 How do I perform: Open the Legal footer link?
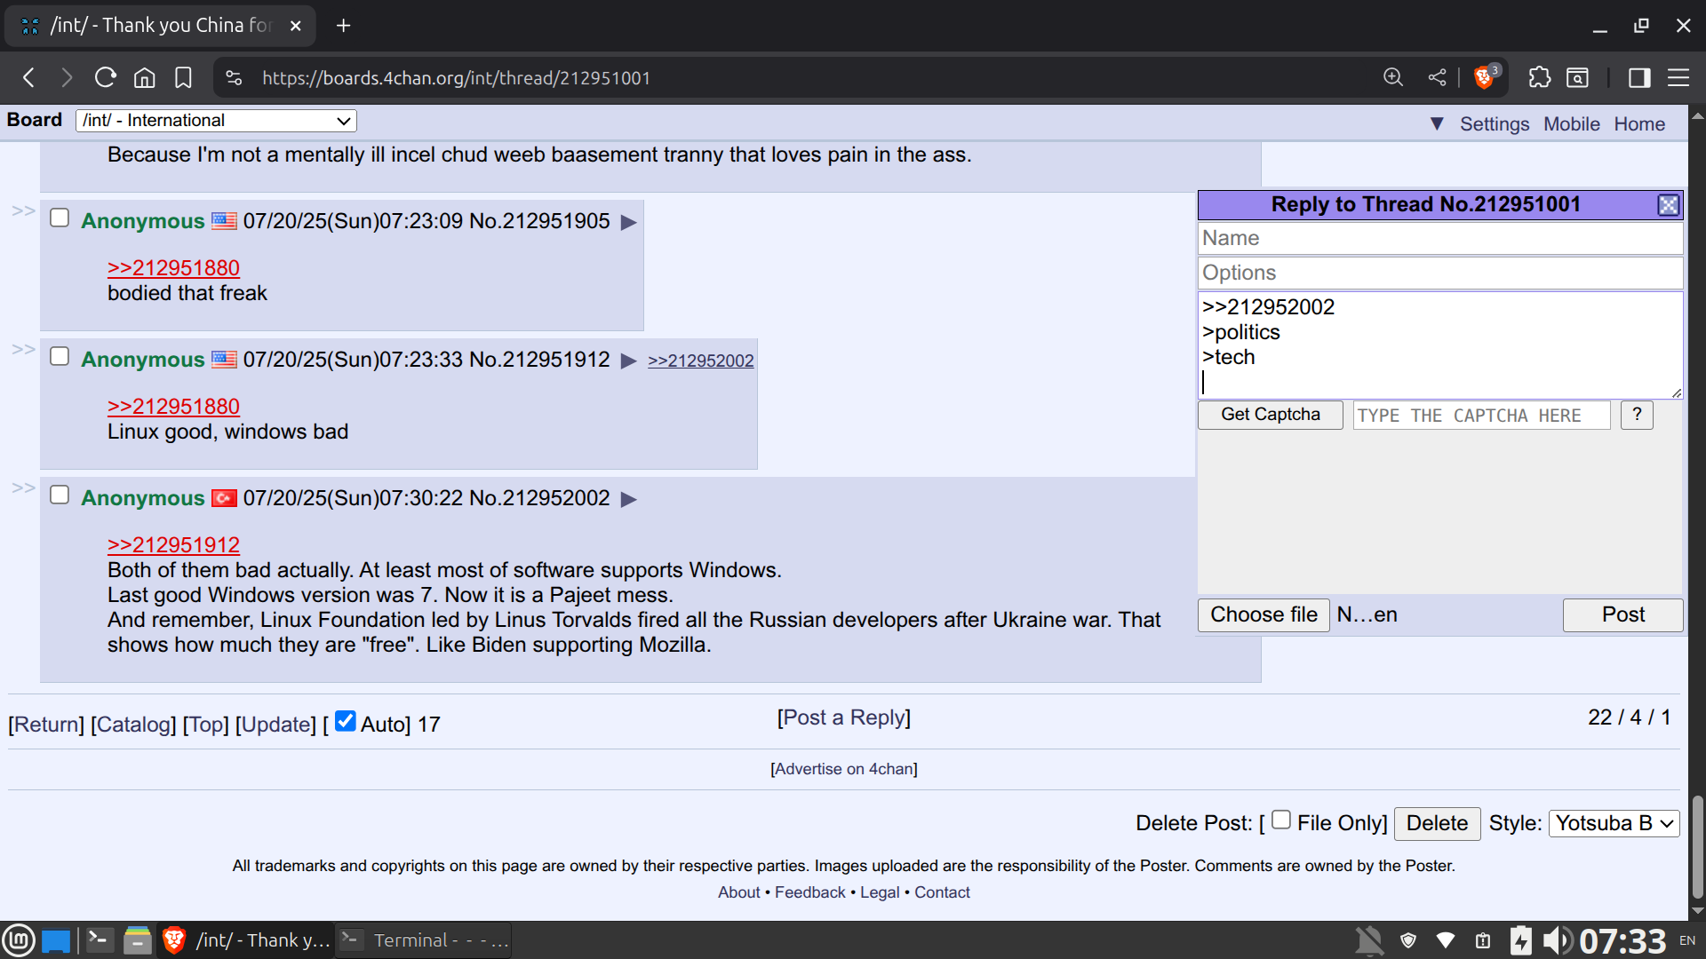pos(880,892)
